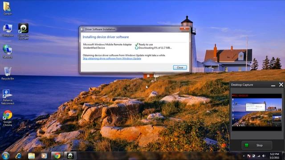Open the Computer desktop icon
The width and height of the screenshot is (285, 160).
pyautogui.click(x=8, y=30)
